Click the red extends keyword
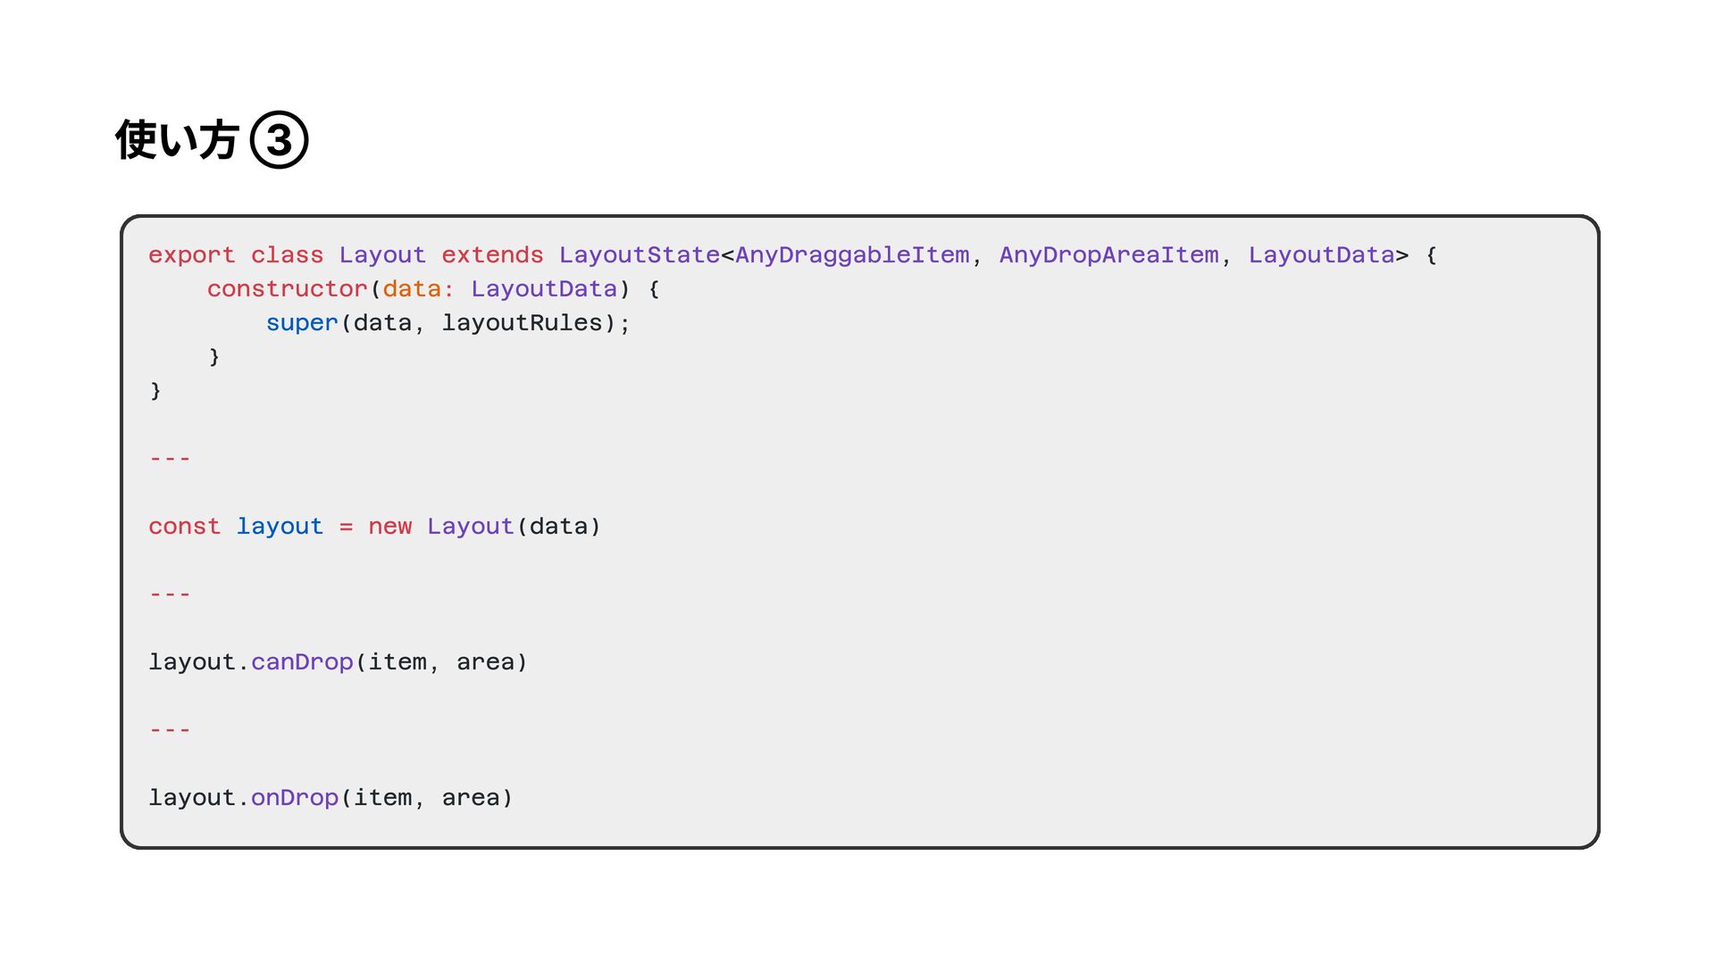Viewport: 1715px width, 964px height. (492, 255)
